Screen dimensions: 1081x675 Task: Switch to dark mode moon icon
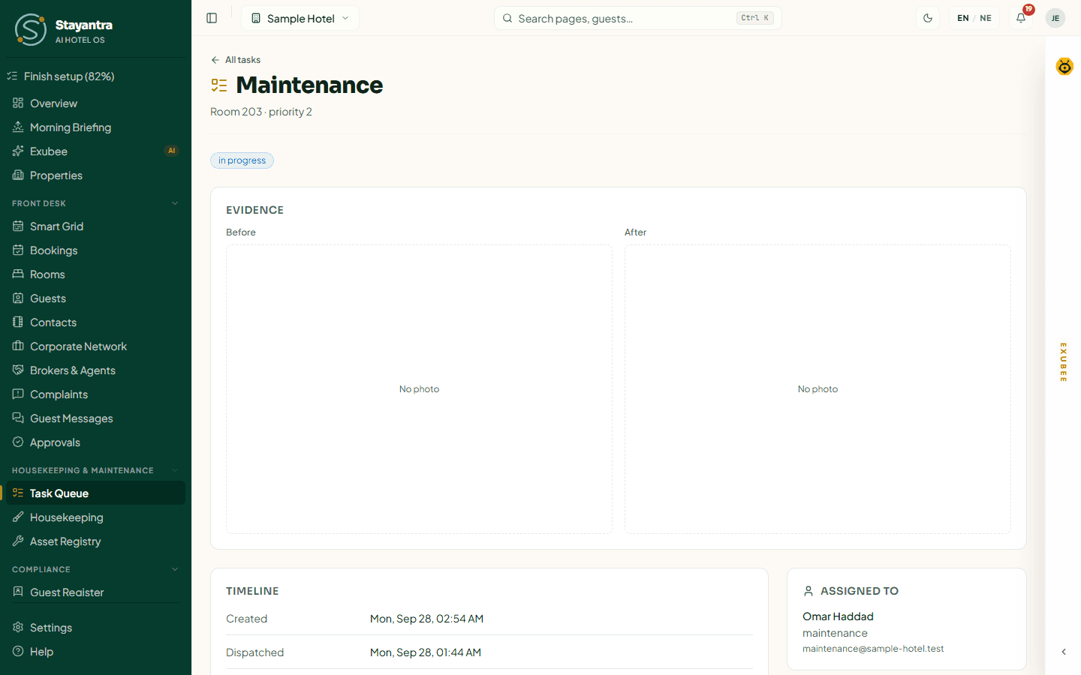[928, 18]
